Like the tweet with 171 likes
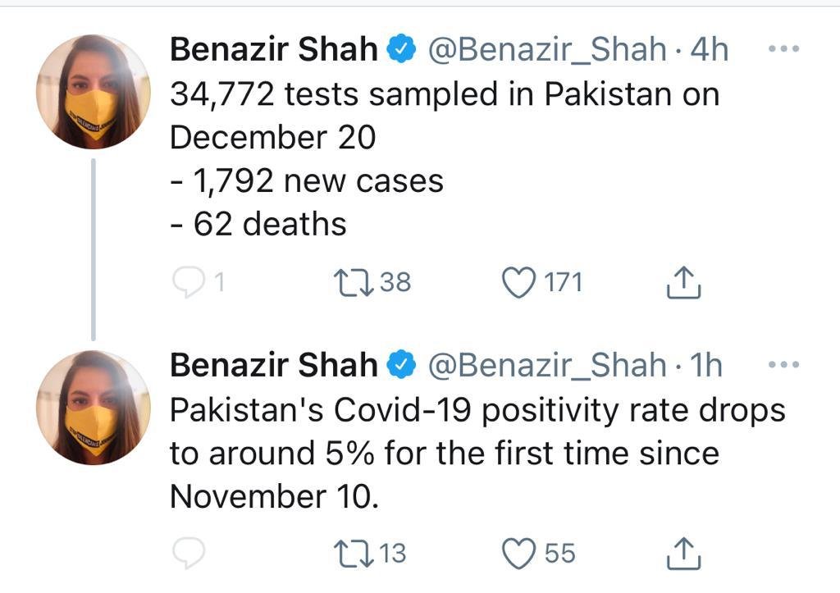840x593 pixels. coord(518,283)
